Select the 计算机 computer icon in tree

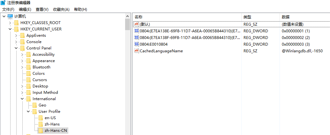pyautogui.click(x=10, y=16)
